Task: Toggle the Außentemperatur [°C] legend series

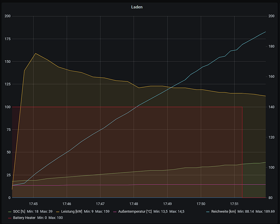Action: [135, 211]
